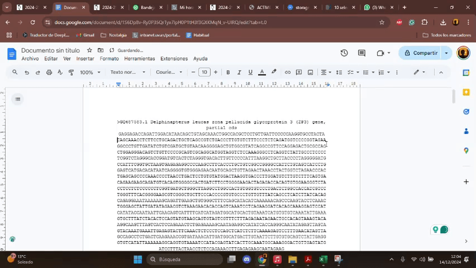Open the zoom level dropdown
The height and width of the screenshot is (268, 476).
[x=90, y=72]
